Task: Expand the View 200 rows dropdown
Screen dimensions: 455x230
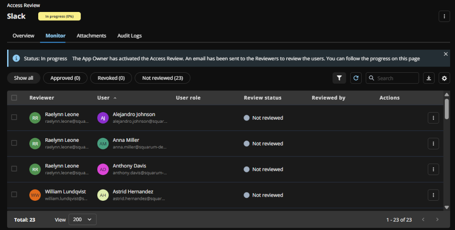Action: coord(82,219)
